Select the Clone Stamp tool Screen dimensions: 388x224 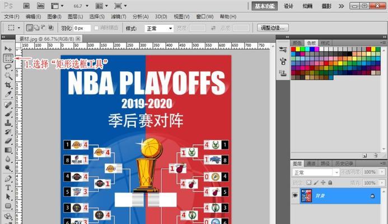(8, 123)
